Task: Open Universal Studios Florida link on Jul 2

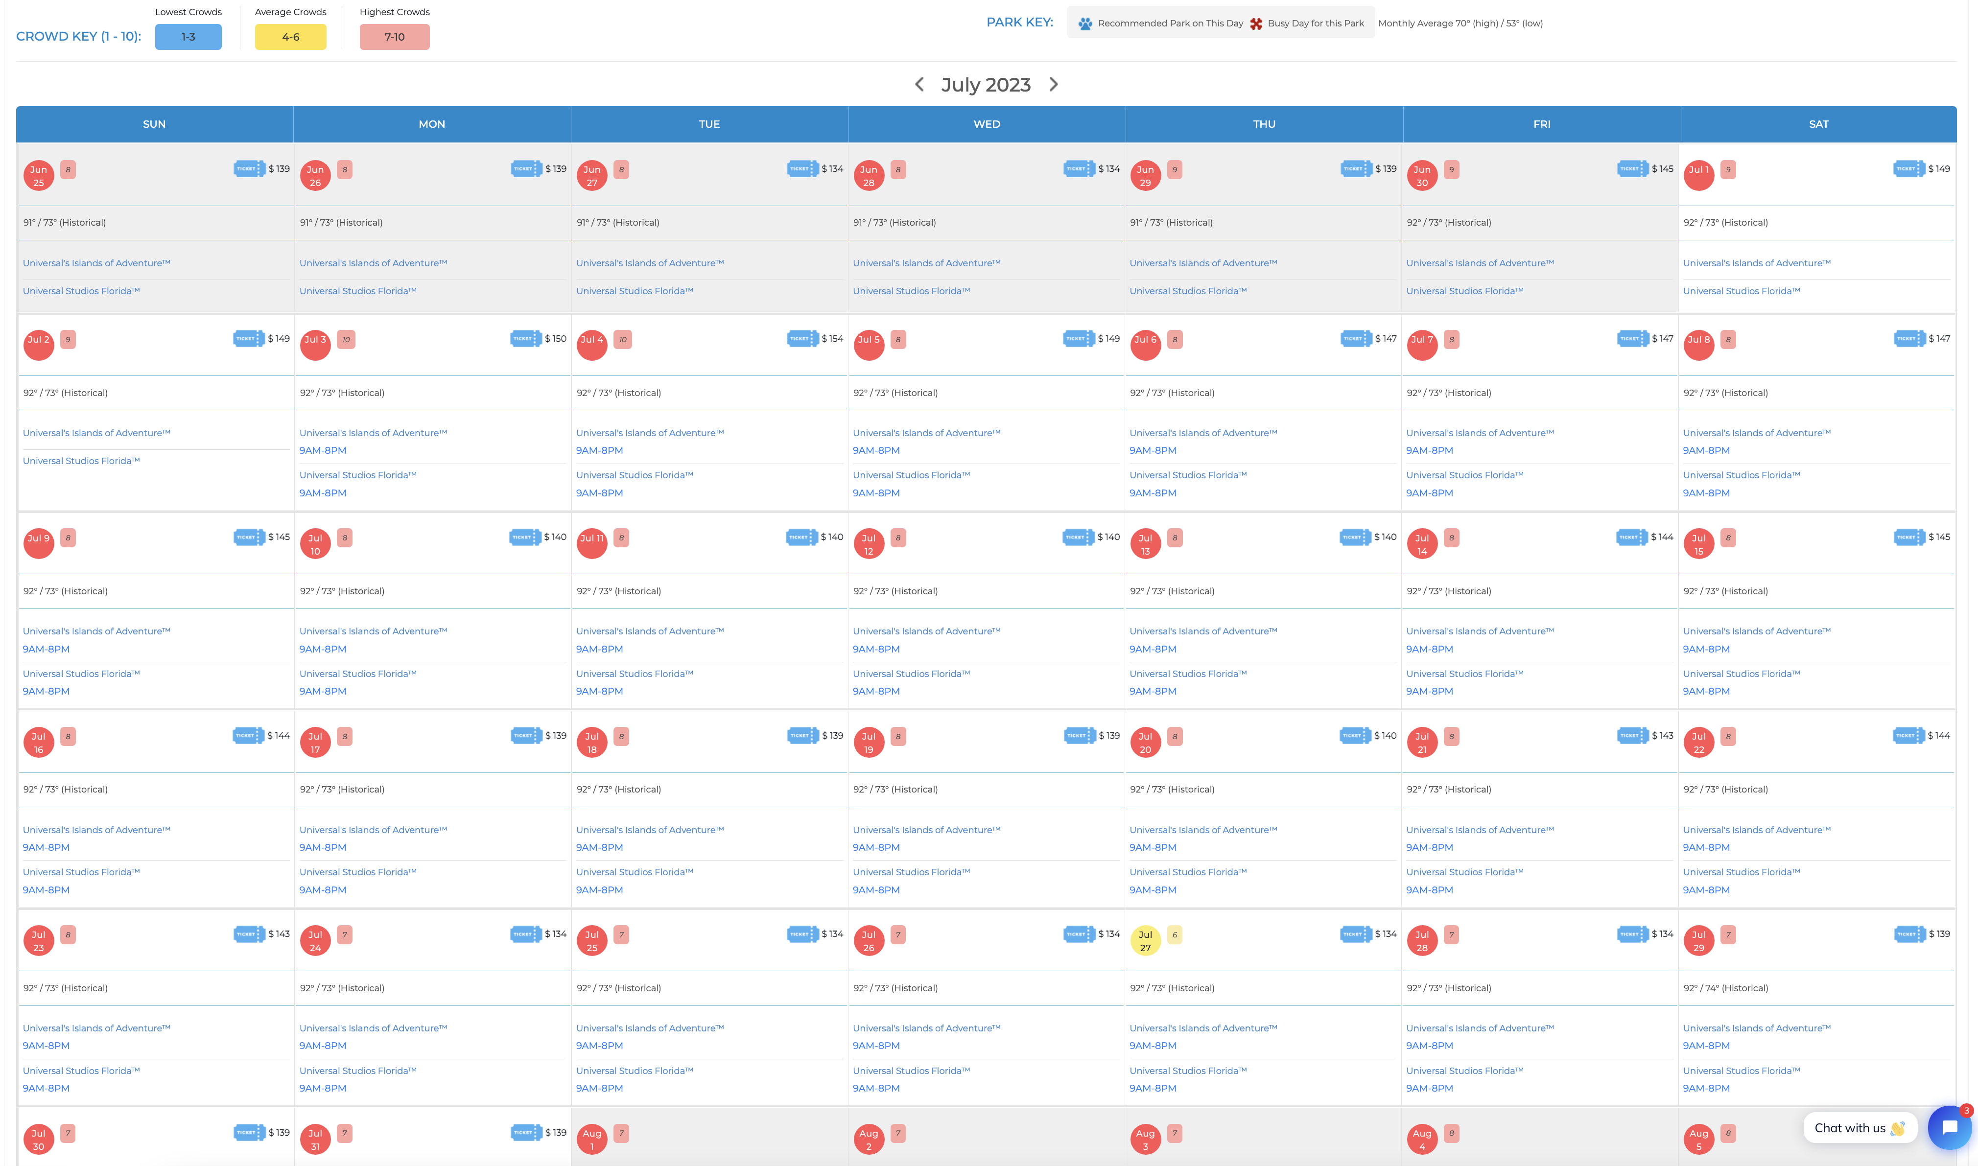Action: pos(81,461)
